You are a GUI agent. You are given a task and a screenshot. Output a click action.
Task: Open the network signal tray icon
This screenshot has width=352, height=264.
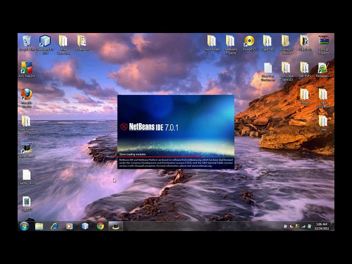(304, 227)
